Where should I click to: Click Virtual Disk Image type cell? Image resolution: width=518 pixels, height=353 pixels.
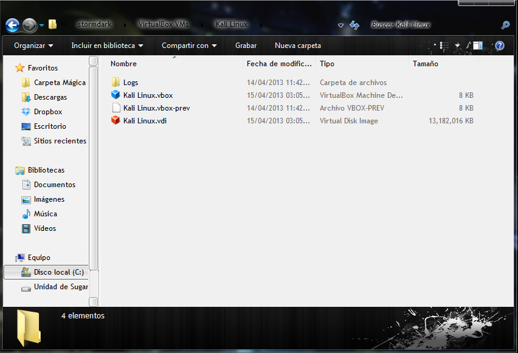tap(348, 121)
